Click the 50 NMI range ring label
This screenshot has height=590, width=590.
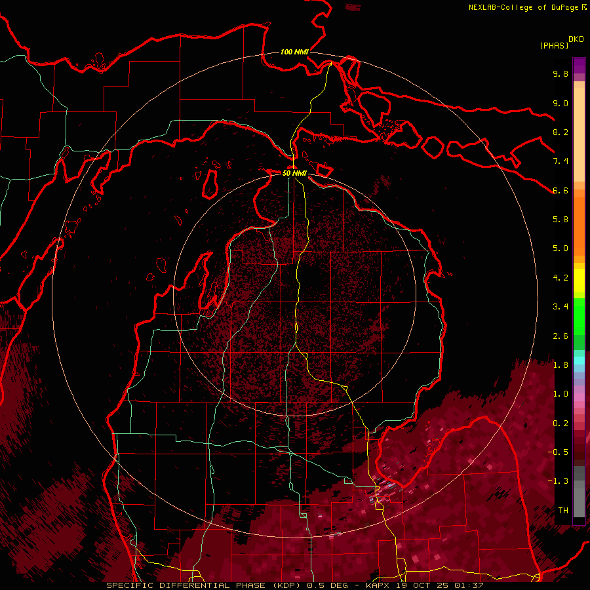tap(294, 173)
